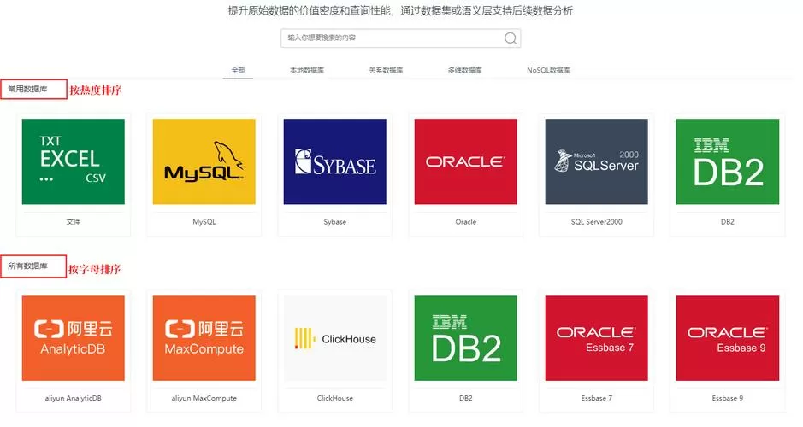Click the 所有数据库 section heading

27,266
